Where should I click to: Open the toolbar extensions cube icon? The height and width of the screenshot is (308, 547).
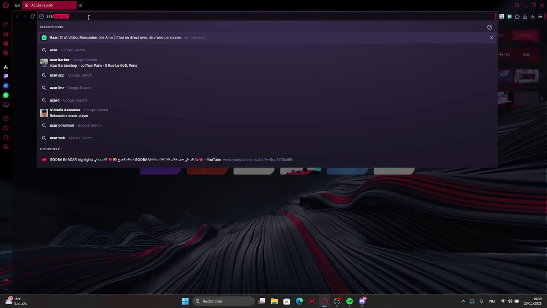coord(517,17)
